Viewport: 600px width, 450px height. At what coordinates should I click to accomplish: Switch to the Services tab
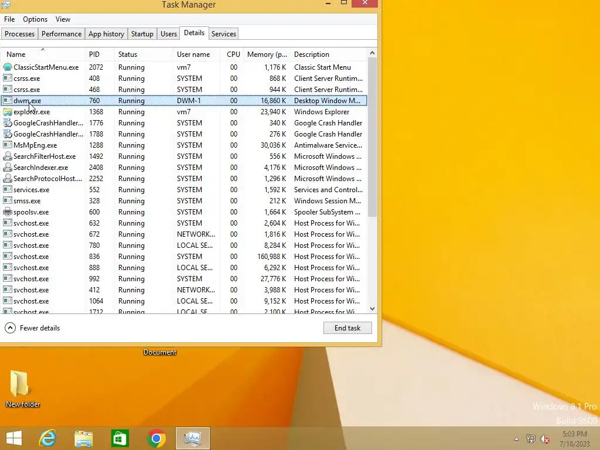(x=223, y=33)
